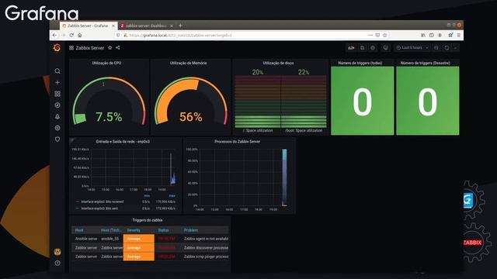The image size is (497, 279).
Task: Sort legend by the min column
Action: pos(147,196)
